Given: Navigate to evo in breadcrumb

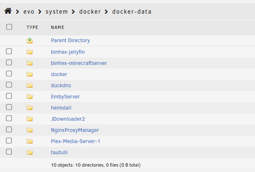Looking at the screenshot, I should coord(29,12).
